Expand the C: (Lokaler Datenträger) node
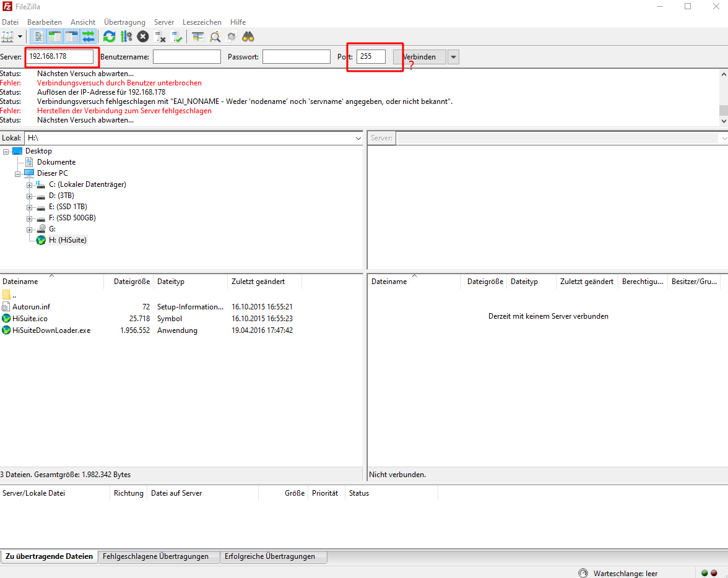728x578 pixels. pyautogui.click(x=29, y=185)
